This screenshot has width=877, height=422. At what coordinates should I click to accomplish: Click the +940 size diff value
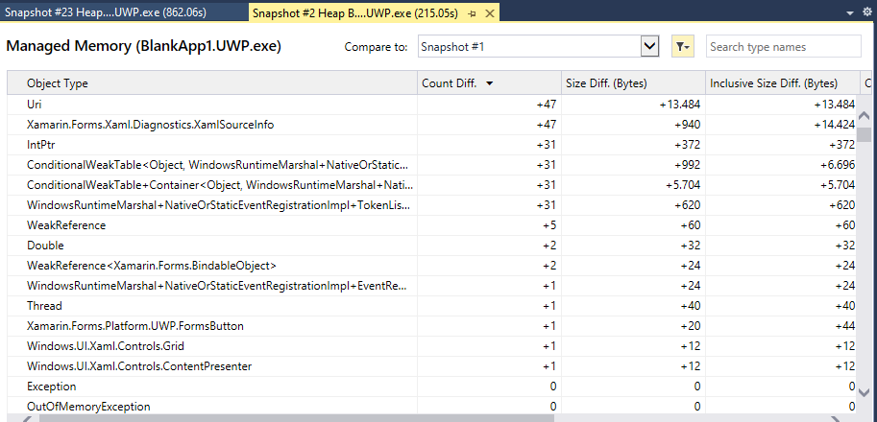[x=687, y=125]
